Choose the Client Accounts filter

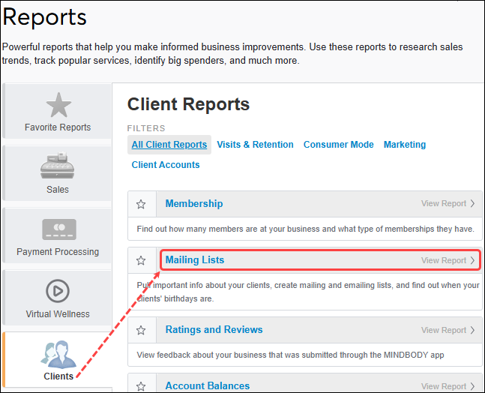pos(166,165)
